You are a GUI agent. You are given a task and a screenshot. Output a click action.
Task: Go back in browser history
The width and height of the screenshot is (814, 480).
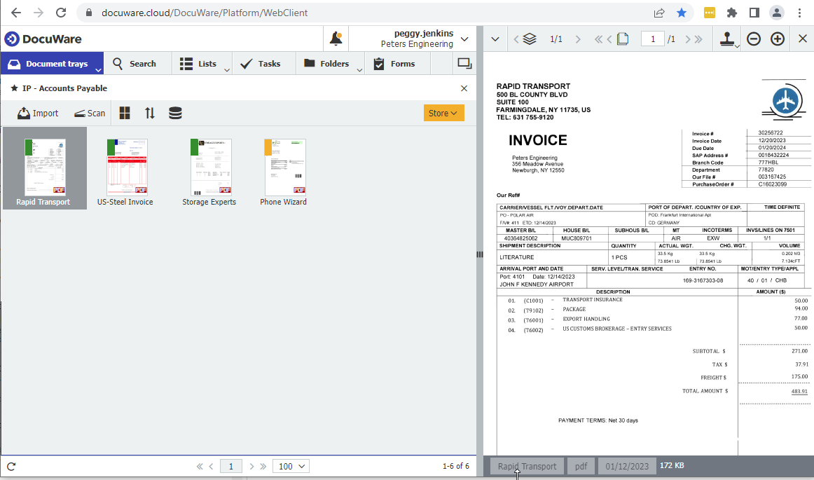pos(16,13)
